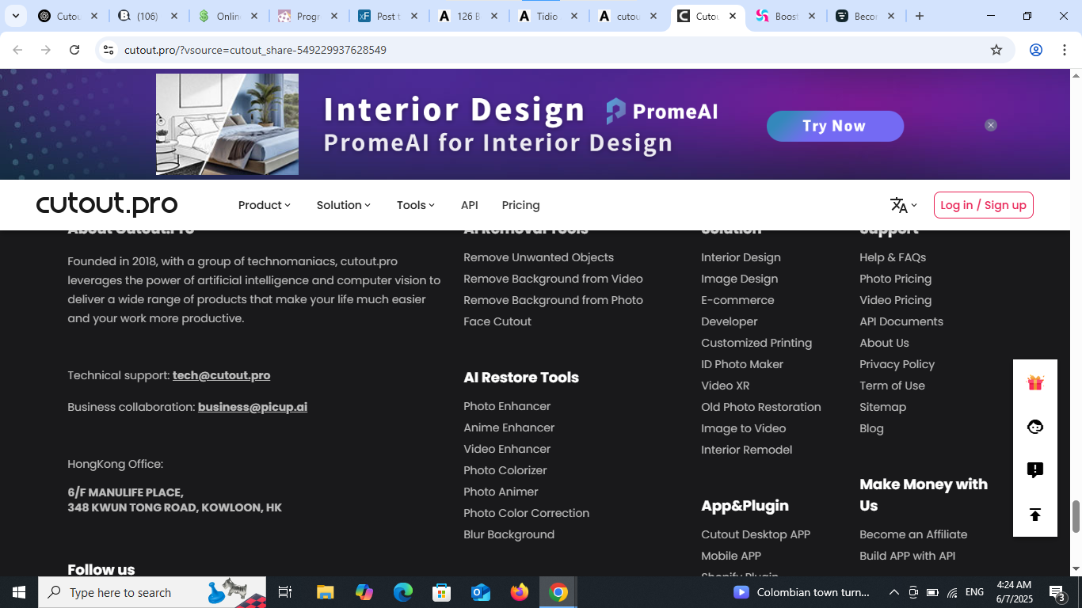Launch File Explorer from taskbar
The width and height of the screenshot is (1082, 608).
point(326,592)
